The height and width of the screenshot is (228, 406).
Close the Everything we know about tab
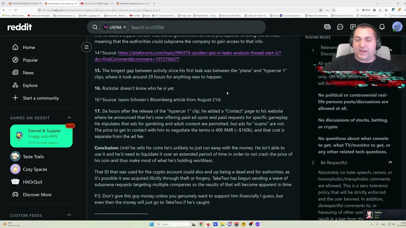click(76, 3)
